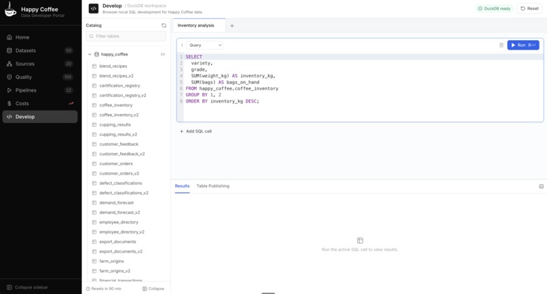Select certification_registry table
This screenshot has width=547, height=294.
119,86
